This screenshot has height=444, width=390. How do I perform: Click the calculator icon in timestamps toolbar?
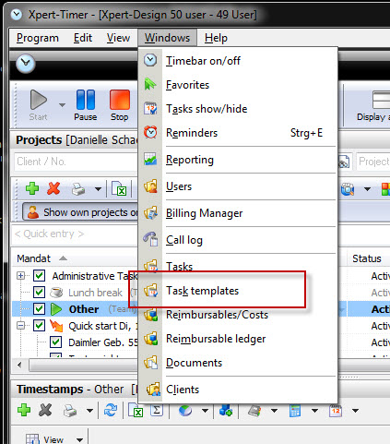295,411
